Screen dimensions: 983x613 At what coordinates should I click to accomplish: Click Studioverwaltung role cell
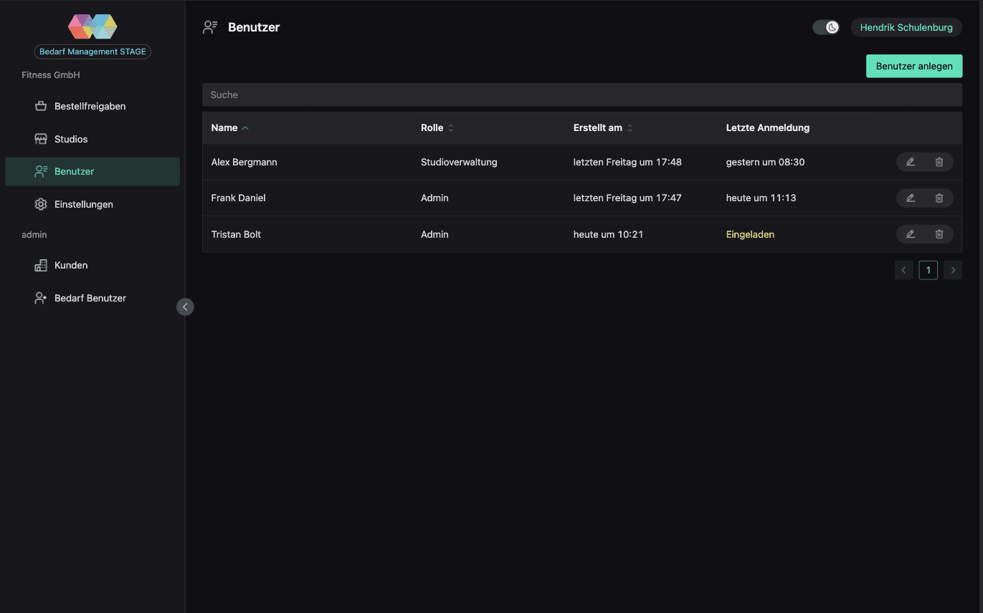coord(459,162)
